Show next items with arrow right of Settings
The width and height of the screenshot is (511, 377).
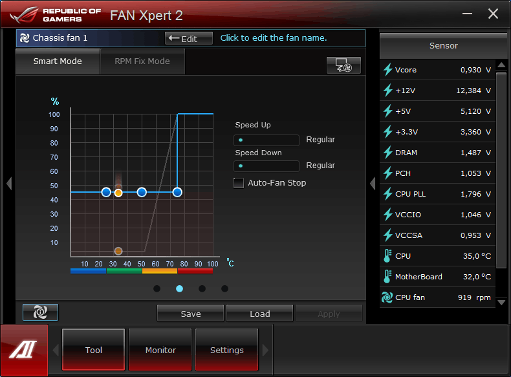[x=266, y=350]
